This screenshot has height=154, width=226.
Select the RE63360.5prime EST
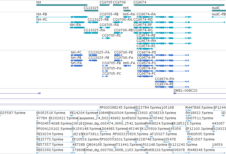56,153
